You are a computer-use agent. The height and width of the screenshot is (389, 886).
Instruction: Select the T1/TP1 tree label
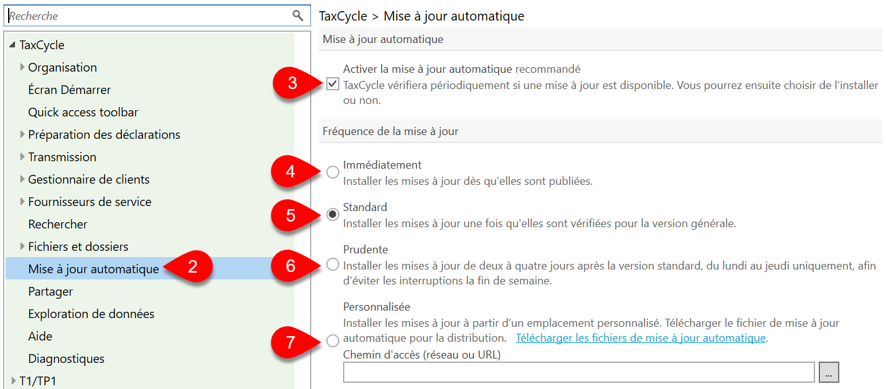pos(38,381)
